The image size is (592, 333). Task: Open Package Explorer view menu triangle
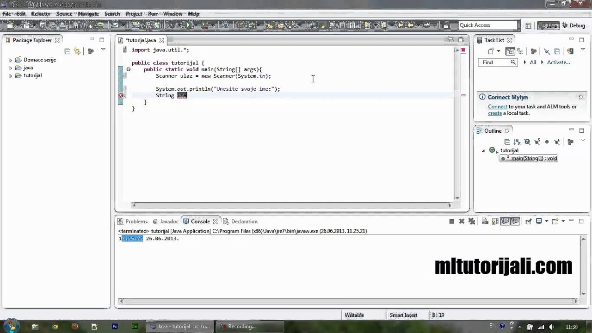(103, 49)
